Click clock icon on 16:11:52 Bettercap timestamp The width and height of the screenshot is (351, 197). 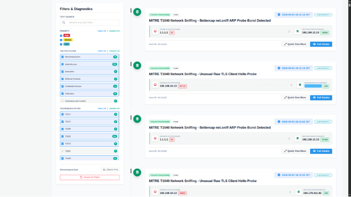click(x=279, y=122)
